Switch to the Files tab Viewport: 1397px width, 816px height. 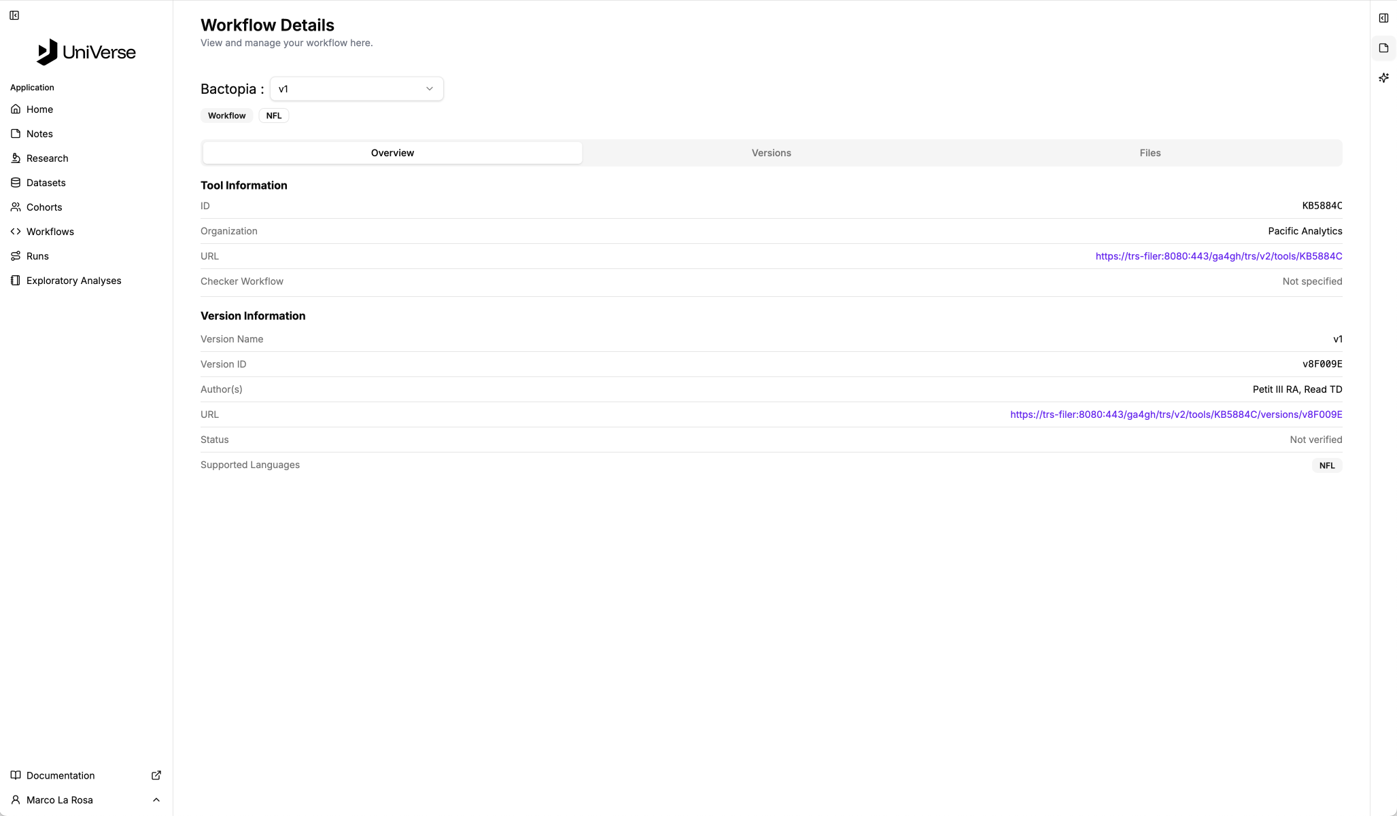point(1150,153)
